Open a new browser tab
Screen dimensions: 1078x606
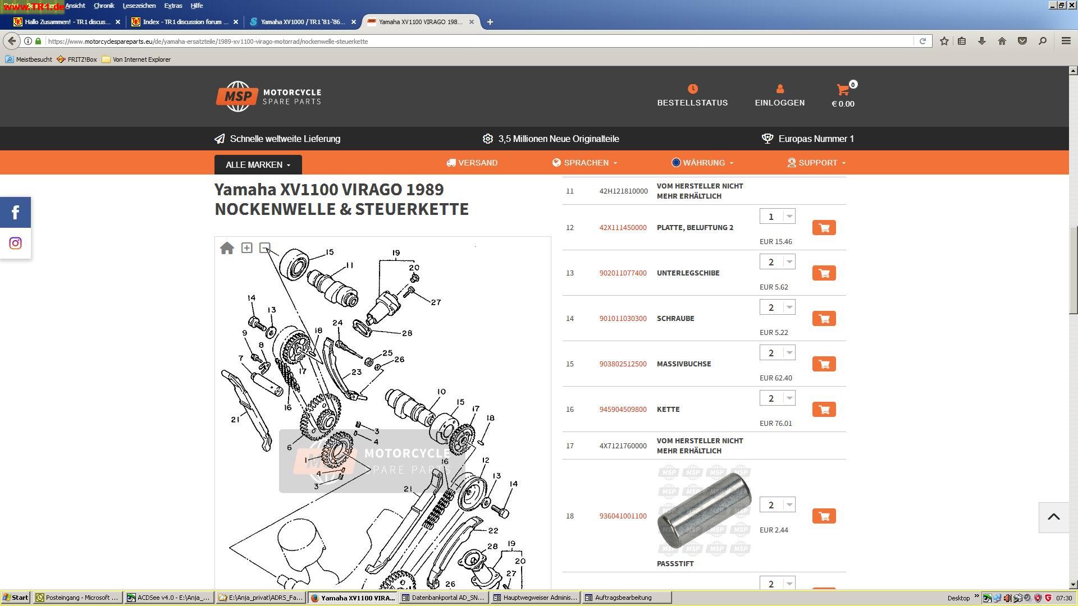490,22
